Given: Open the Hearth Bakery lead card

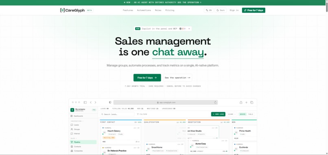Looking at the screenshot, I should point(121,135).
